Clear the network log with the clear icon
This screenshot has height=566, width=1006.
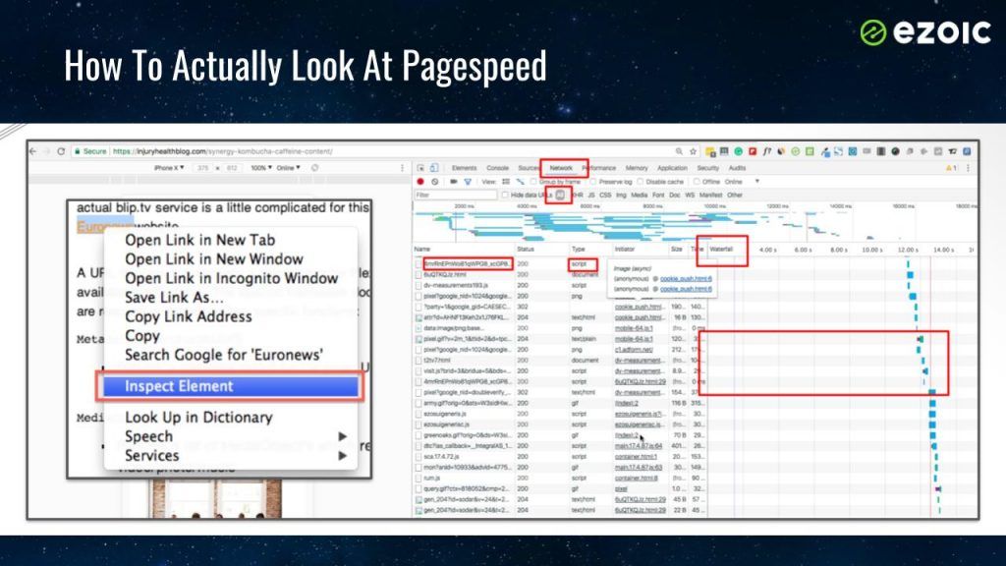(x=435, y=182)
